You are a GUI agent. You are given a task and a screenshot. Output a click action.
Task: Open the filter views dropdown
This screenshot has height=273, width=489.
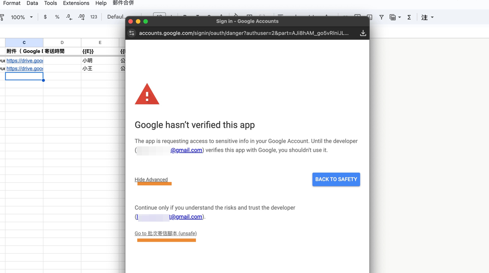(395, 17)
